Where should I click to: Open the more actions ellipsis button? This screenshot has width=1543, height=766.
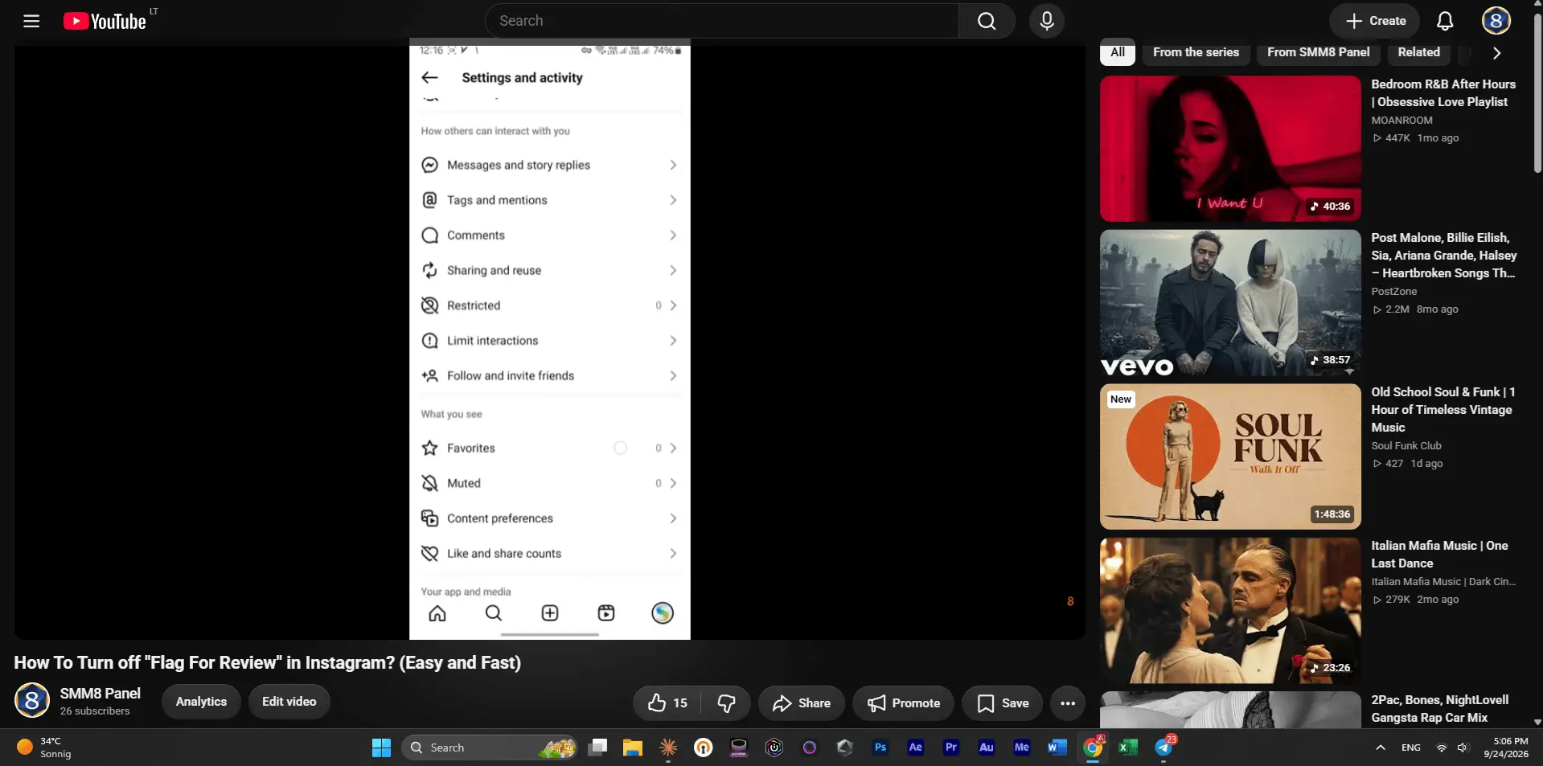(1068, 703)
